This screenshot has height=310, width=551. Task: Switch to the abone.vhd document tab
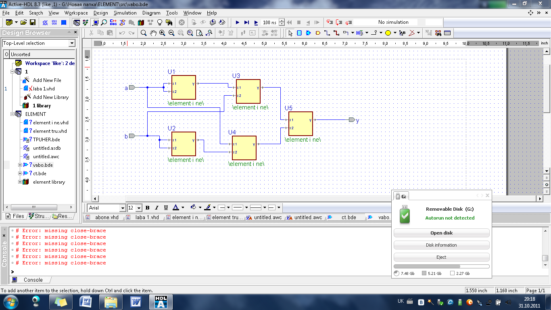pyautogui.click(x=103, y=217)
